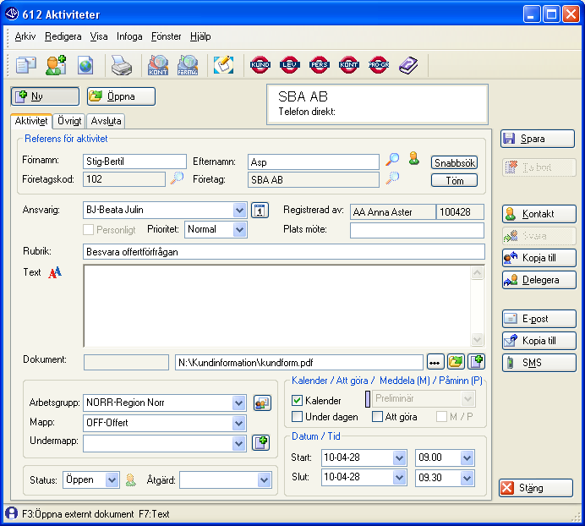Screen dimensions: 585x526
Task: Click the add person toolbar icon
Action: 56,65
